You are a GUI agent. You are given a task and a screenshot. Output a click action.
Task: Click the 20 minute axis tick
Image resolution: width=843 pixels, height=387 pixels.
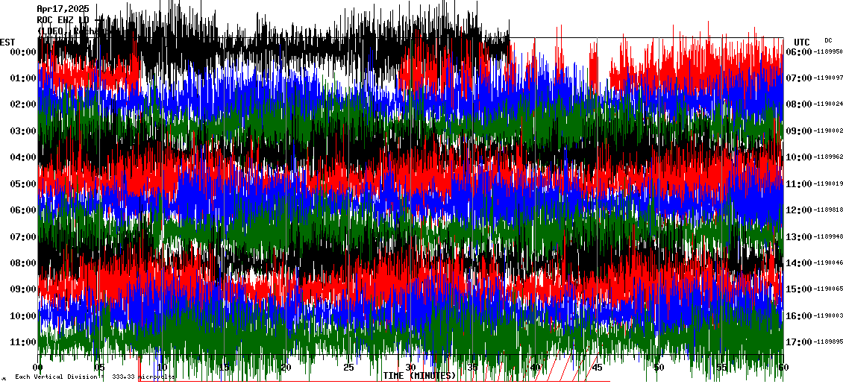286,368
